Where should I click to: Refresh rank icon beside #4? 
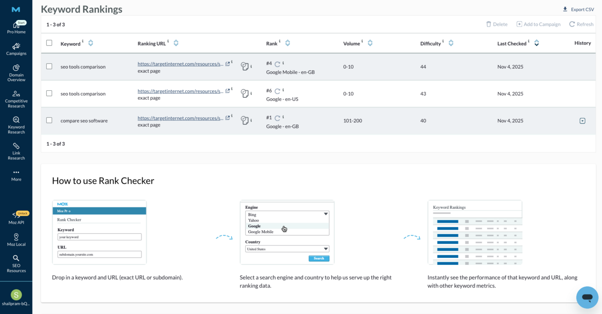(277, 64)
